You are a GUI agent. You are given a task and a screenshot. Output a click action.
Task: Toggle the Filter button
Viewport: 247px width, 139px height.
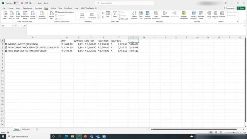point(115,14)
